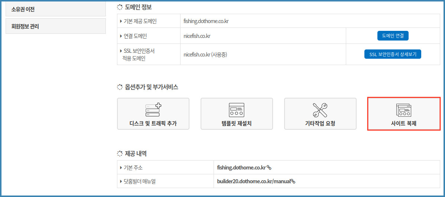Click the disk and traffic add server icon

tap(153, 109)
